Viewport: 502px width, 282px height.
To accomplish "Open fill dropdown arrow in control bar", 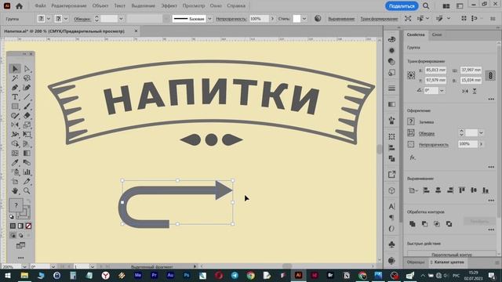I will pos(49,19).
